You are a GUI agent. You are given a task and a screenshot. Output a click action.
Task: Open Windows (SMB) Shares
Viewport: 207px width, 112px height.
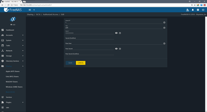14,87
